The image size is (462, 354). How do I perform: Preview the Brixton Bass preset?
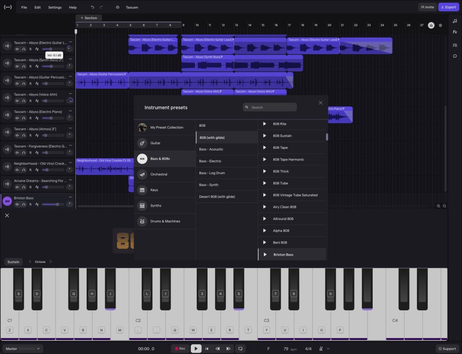[265, 254]
